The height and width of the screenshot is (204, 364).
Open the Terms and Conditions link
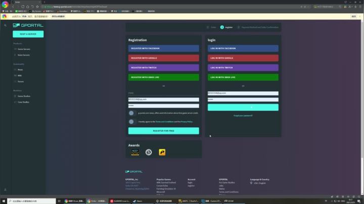[x=165, y=122]
